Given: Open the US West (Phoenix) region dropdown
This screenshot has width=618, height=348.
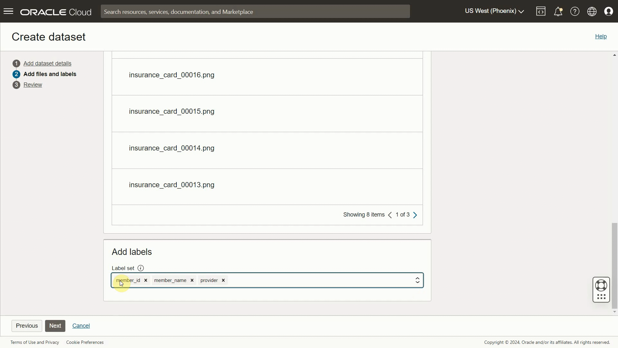Looking at the screenshot, I should [x=494, y=11].
